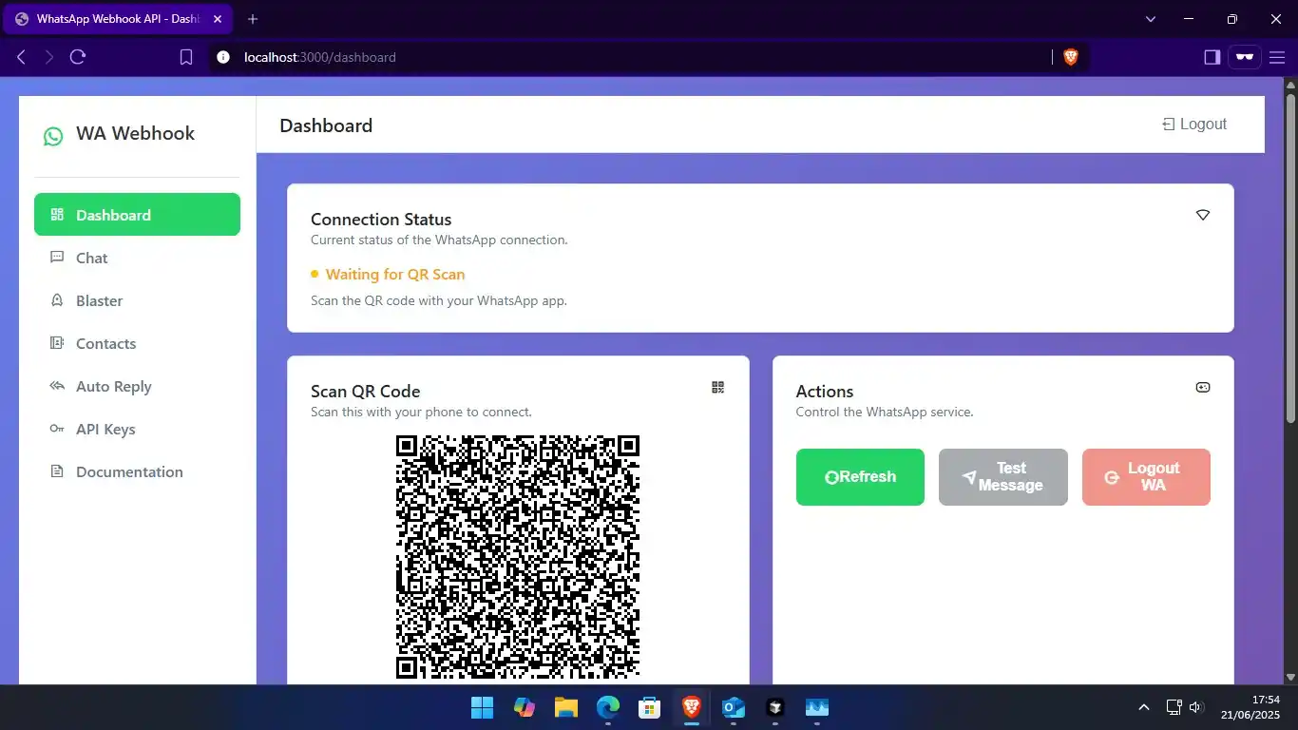The width and height of the screenshot is (1298, 730).
Task: Click the QR icon in Scan QR Code header
Action: pyautogui.click(x=718, y=387)
